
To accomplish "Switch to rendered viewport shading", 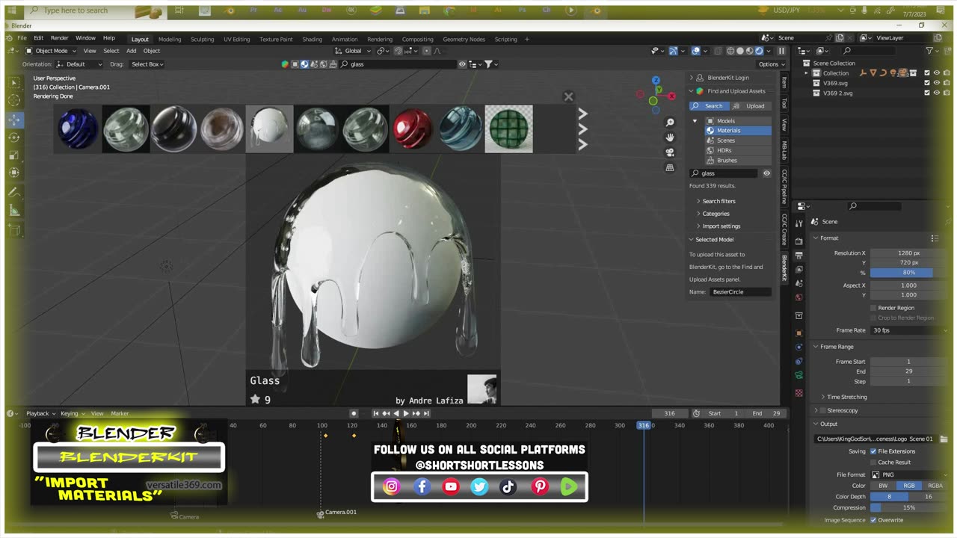I will click(x=759, y=51).
